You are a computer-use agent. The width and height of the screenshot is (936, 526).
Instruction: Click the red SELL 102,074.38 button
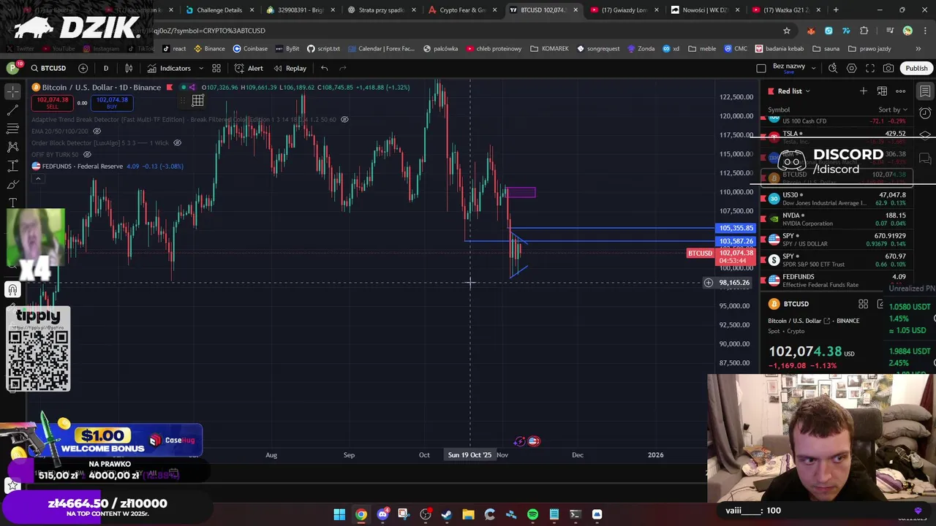[53, 103]
